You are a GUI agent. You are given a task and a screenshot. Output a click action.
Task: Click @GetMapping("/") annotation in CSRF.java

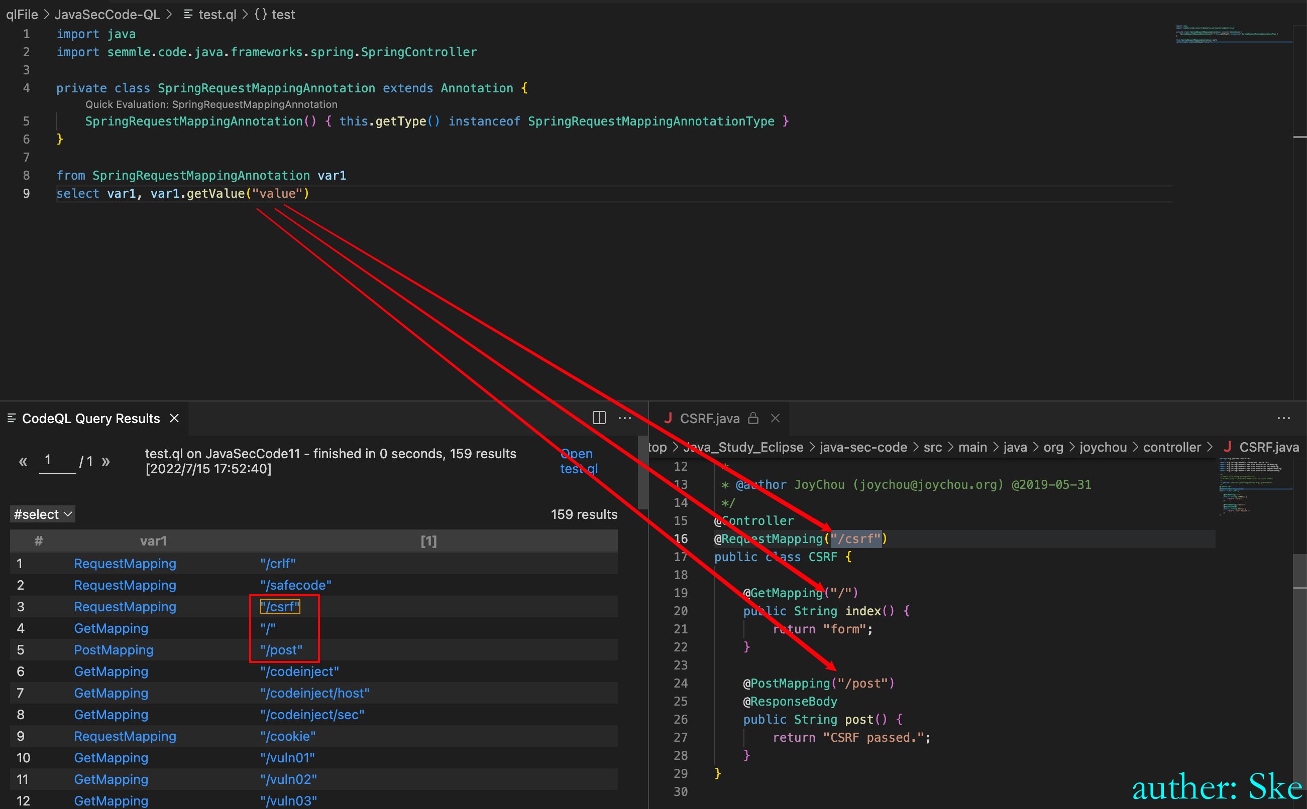(801, 593)
